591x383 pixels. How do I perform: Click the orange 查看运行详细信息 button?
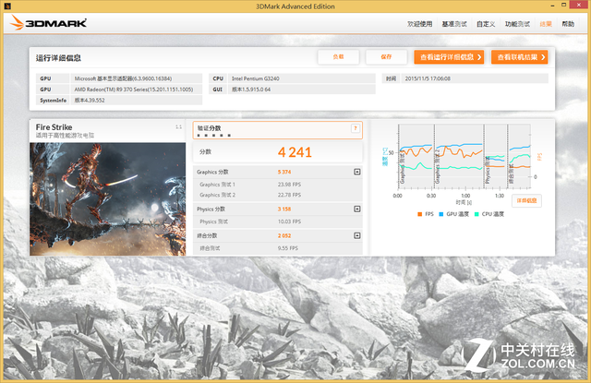pos(449,57)
